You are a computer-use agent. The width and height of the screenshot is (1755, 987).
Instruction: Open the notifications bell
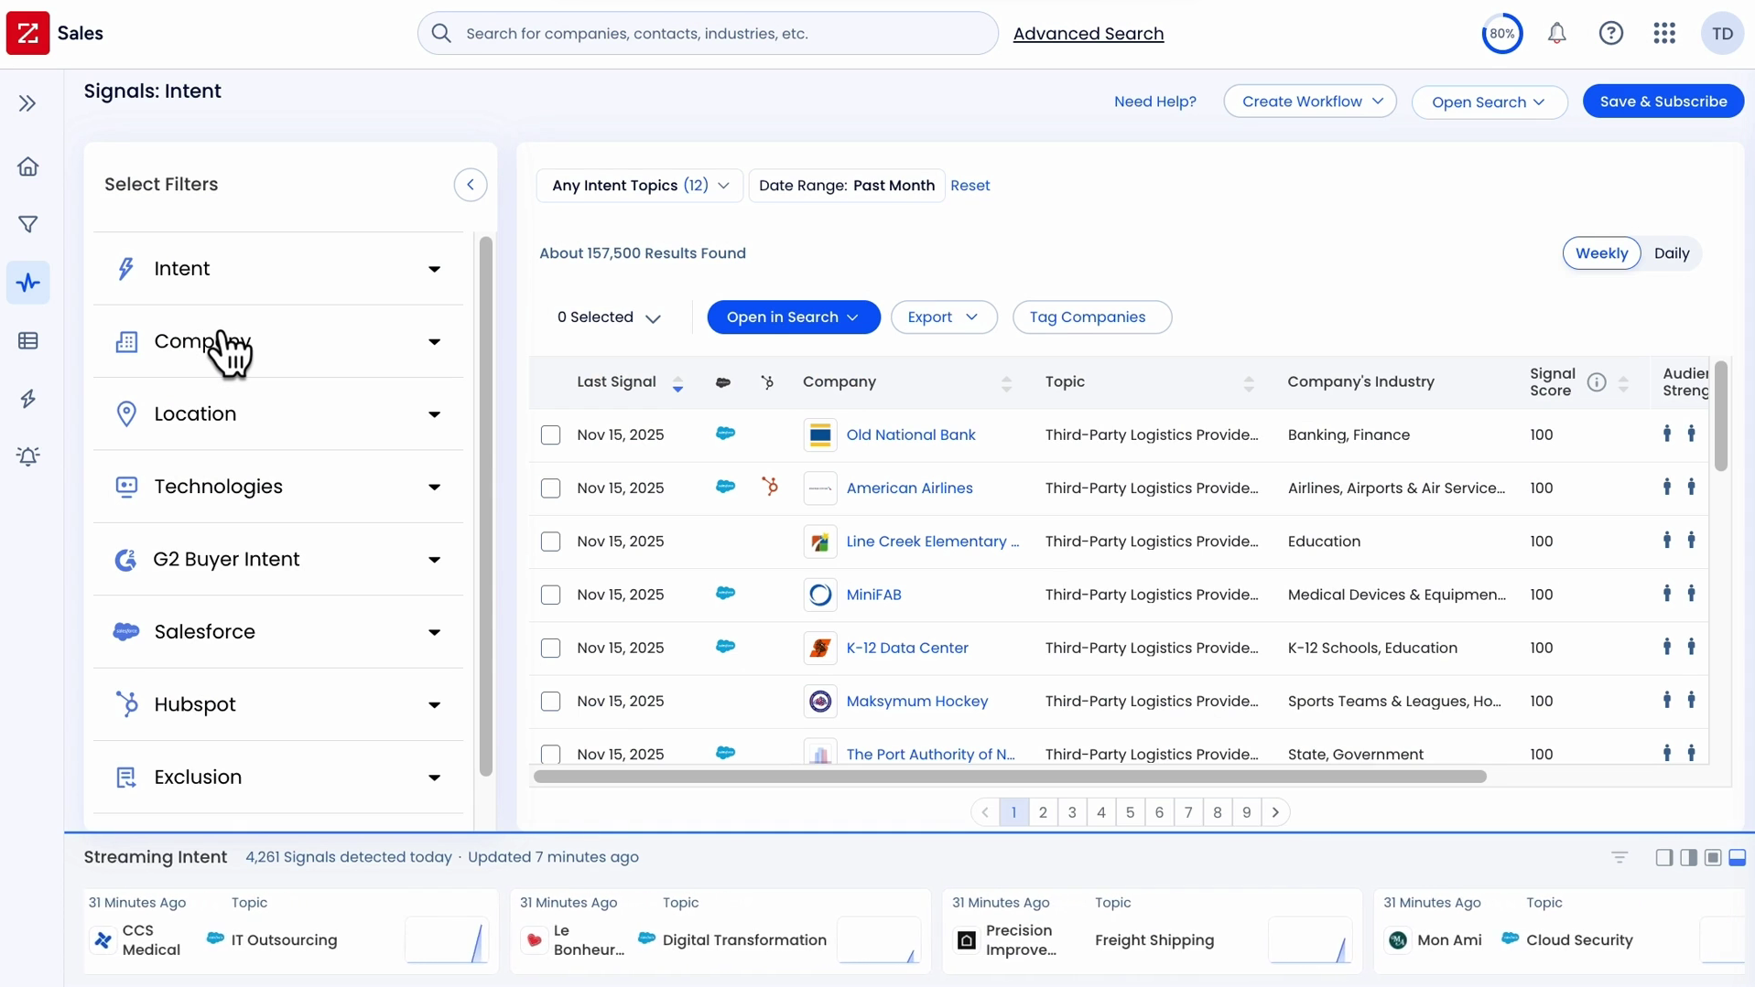[x=1557, y=34]
